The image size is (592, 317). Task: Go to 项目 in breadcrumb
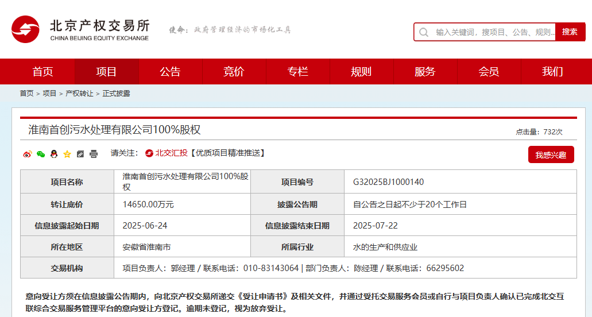(49, 93)
